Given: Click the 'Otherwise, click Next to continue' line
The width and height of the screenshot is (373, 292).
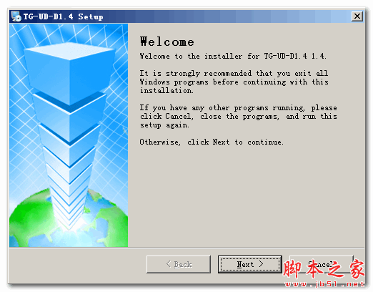Looking at the screenshot, I should (x=212, y=142).
